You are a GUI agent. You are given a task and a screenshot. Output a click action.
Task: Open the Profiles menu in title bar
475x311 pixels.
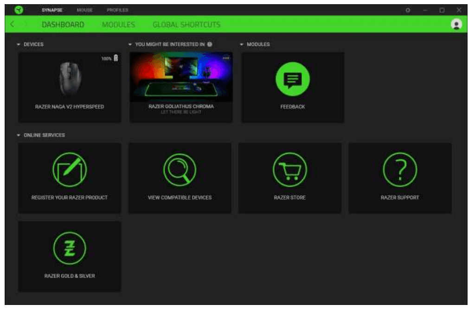(x=117, y=10)
